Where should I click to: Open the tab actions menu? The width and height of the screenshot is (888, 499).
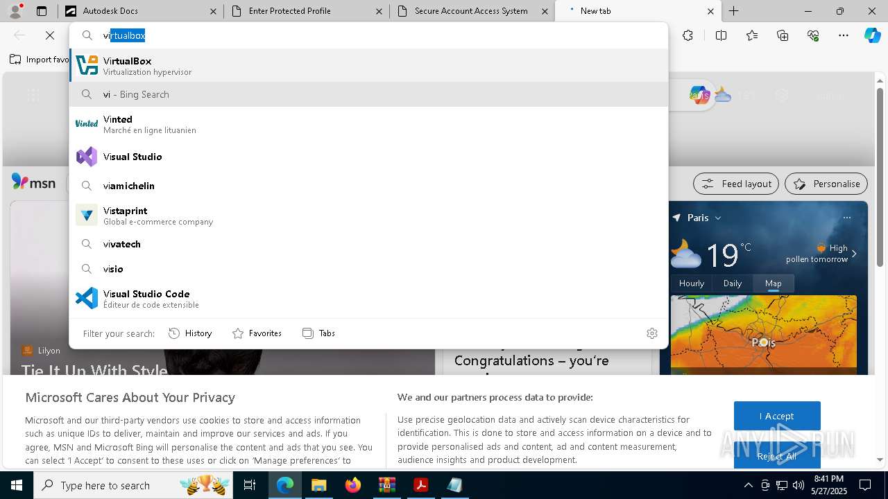pyautogui.click(x=42, y=11)
